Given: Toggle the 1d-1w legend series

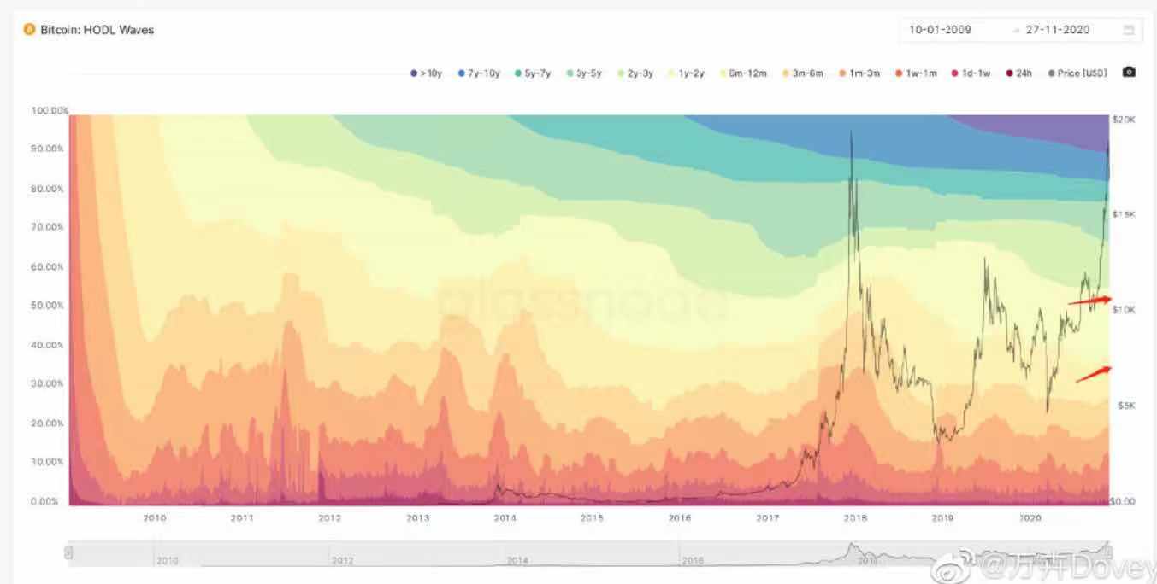Looking at the screenshot, I should 972,73.
